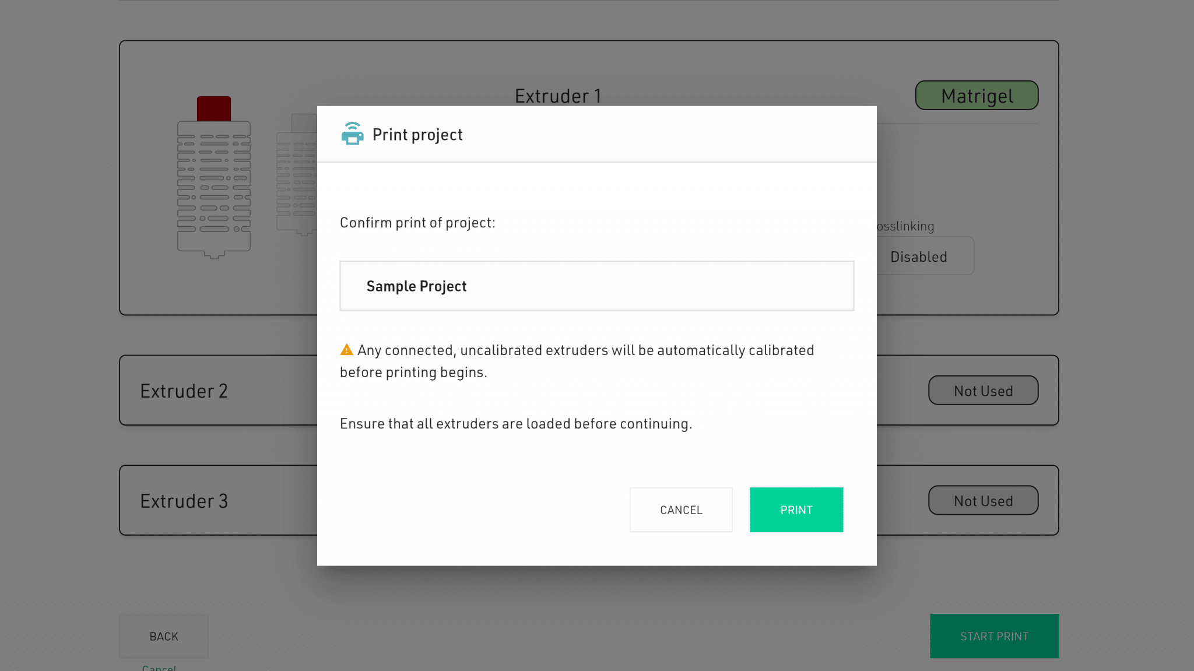Expand the Extruder 2 panel
The width and height of the screenshot is (1194, 671).
click(x=184, y=391)
